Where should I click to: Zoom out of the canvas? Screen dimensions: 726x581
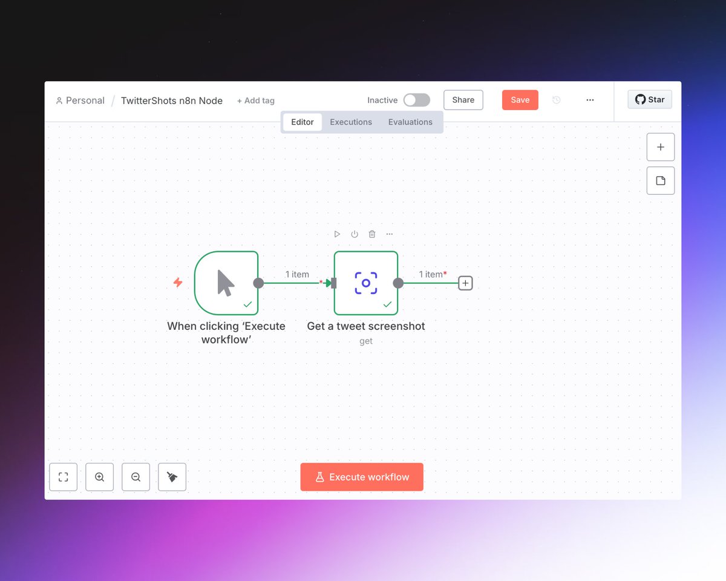point(136,477)
